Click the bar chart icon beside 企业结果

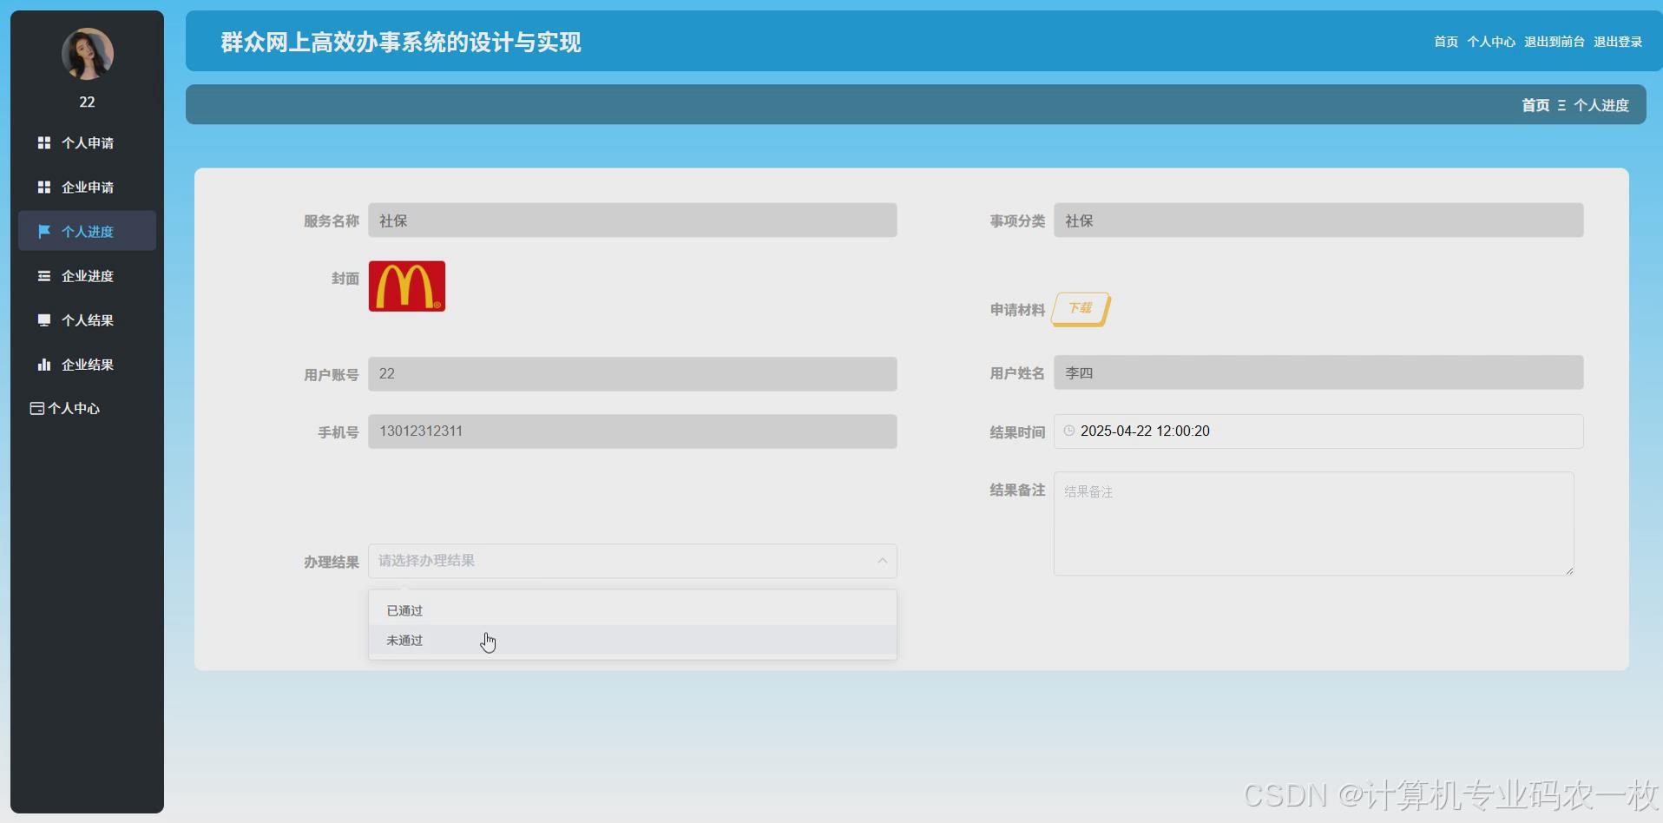pos(44,364)
